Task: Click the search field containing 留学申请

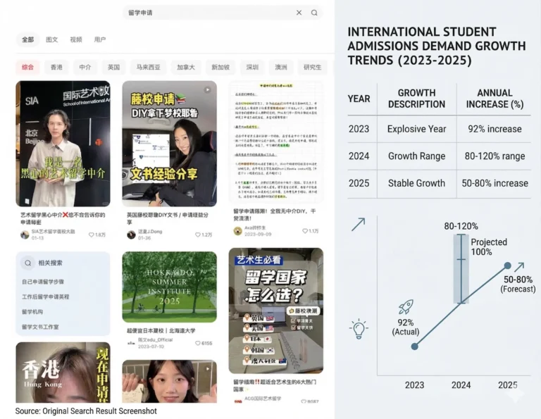Action: pos(223,13)
